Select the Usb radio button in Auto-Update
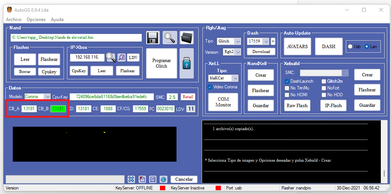391x194 pixels. point(350,47)
